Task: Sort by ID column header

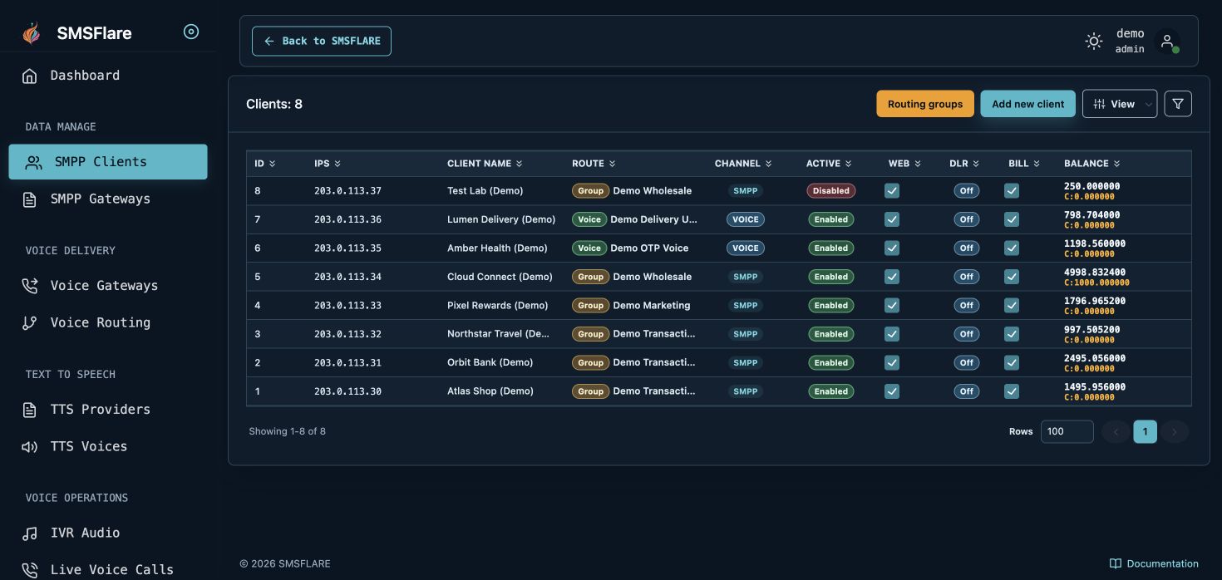Action: click(x=264, y=164)
